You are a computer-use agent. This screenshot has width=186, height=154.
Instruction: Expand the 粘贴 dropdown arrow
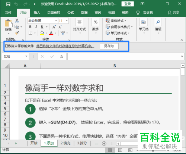point(9,33)
